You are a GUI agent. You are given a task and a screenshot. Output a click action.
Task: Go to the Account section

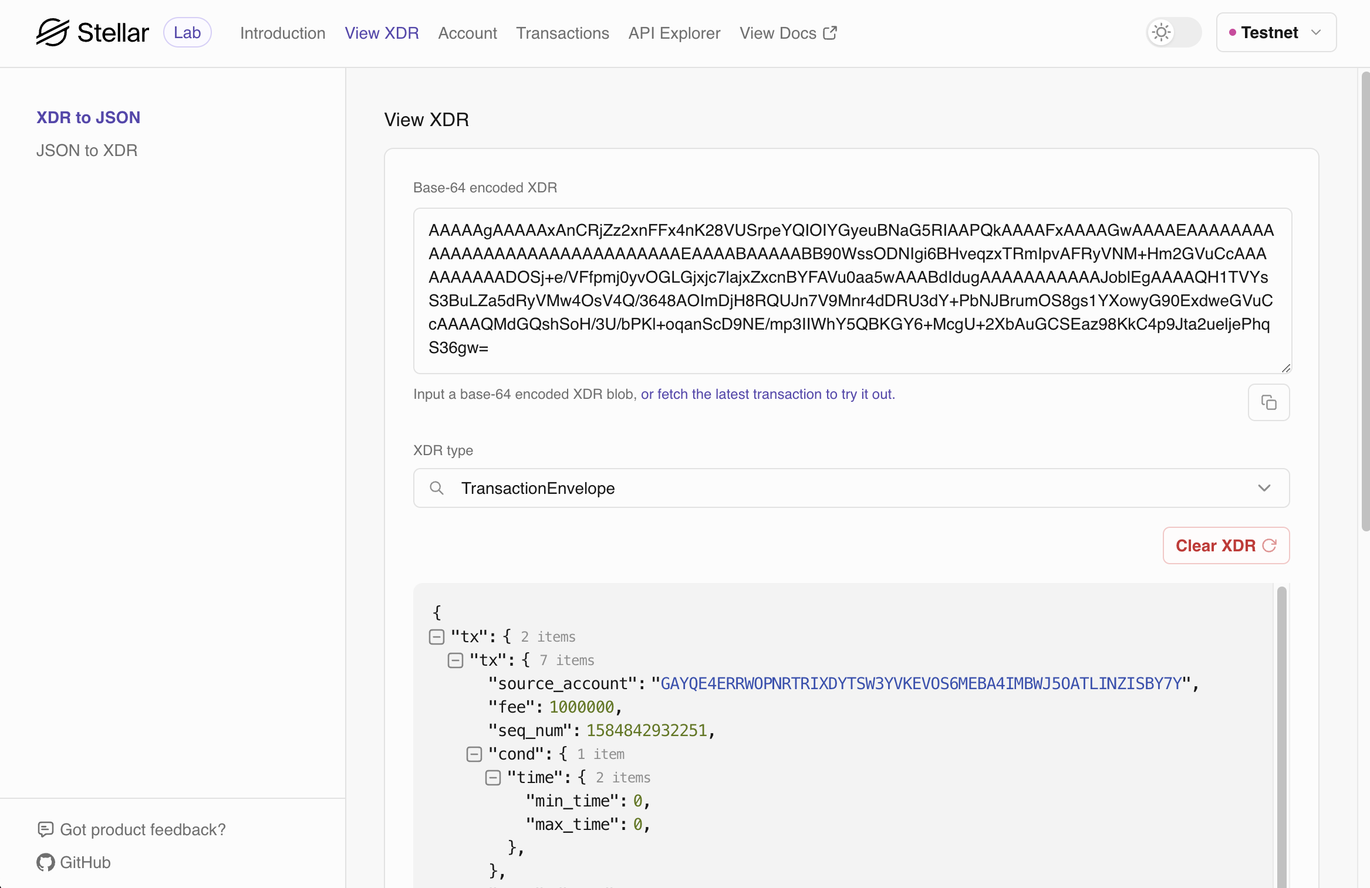point(467,33)
